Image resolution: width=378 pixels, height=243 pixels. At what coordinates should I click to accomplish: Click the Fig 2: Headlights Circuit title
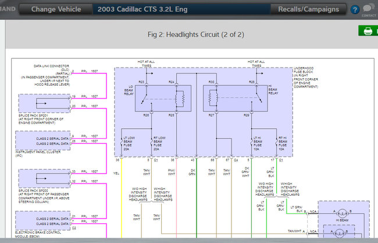[x=196, y=34]
